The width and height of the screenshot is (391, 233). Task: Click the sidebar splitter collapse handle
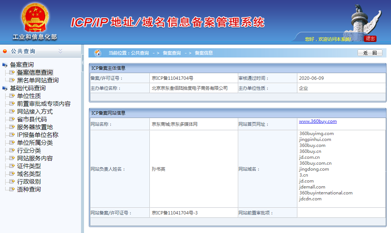pos(83,63)
